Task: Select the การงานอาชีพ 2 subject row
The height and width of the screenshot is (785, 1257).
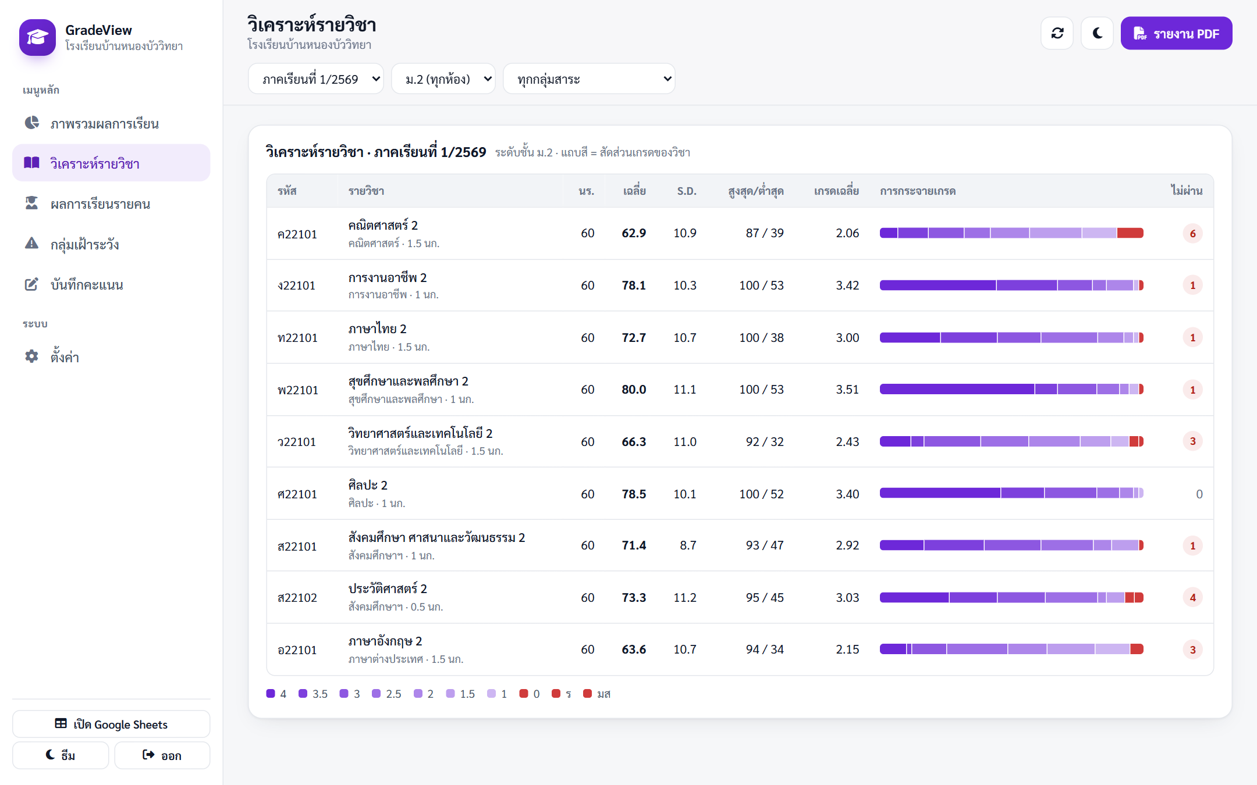Action: coord(740,285)
